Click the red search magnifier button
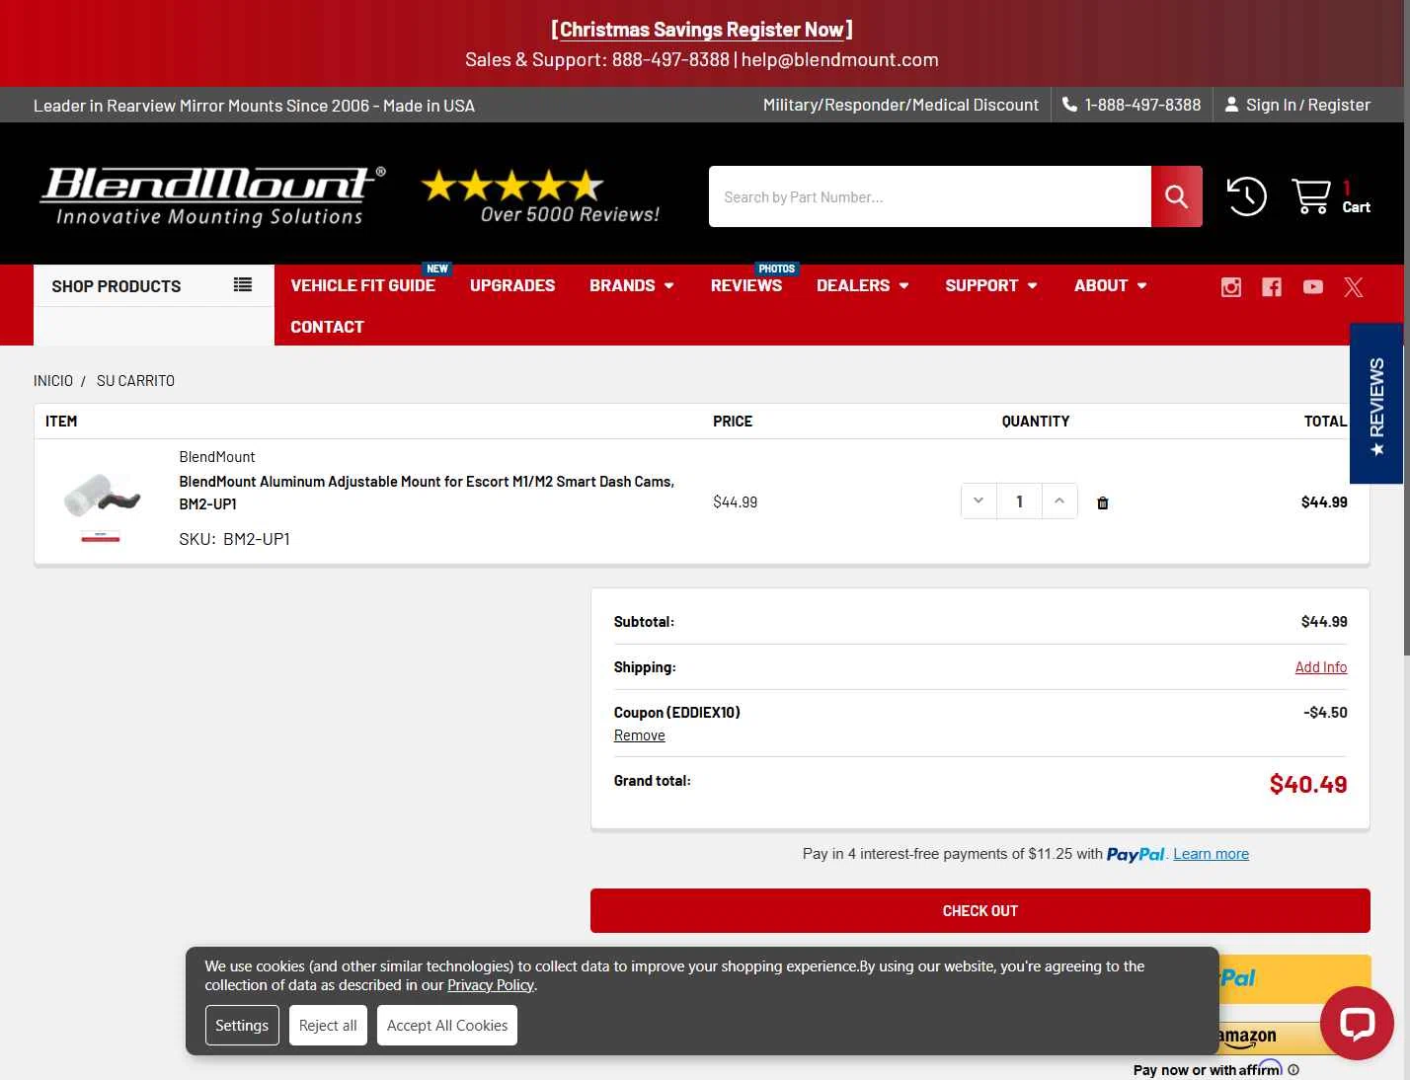The height and width of the screenshot is (1080, 1410). [x=1176, y=196]
